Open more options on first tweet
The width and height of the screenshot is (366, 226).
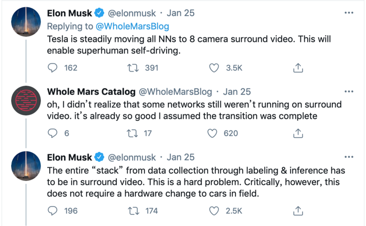coord(349,13)
